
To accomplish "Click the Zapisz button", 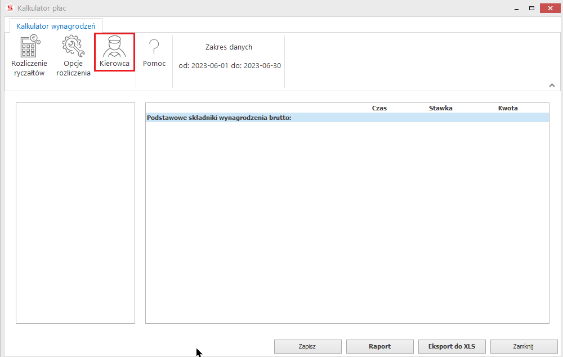I will coord(307,346).
